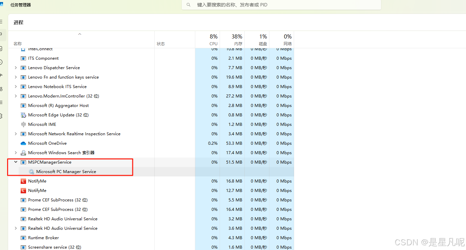Select the Microsoft IME icon

click(23, 124)
